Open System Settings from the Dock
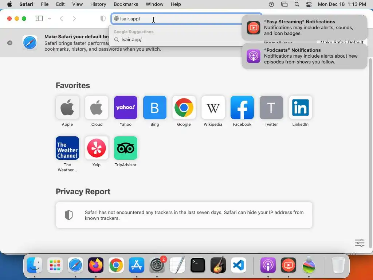 pyautogui.click(x=157, y=265)
